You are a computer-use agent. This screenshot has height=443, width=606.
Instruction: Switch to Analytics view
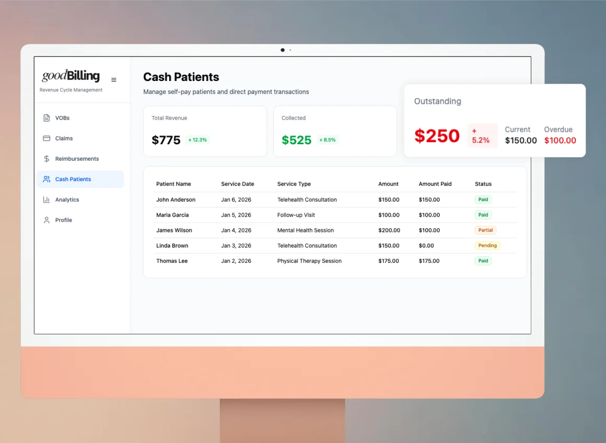tap(80, 200)
